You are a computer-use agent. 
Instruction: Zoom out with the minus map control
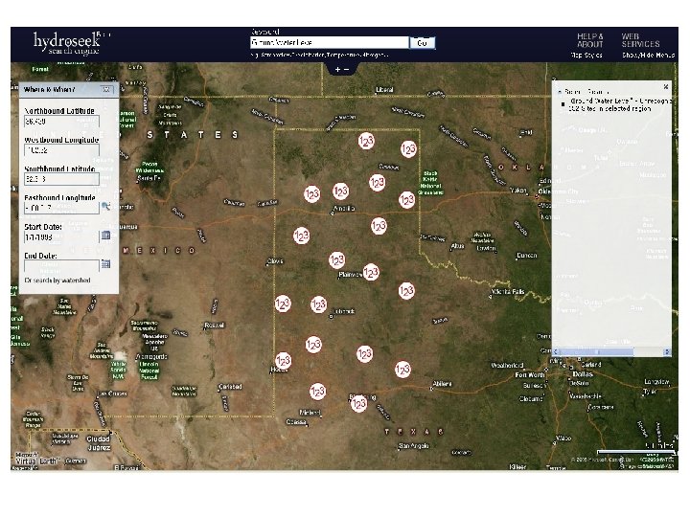[346, 70]
